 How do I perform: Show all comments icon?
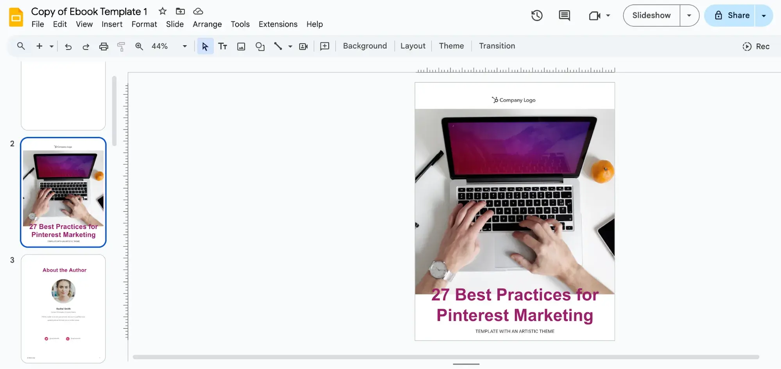pos(564,16)
